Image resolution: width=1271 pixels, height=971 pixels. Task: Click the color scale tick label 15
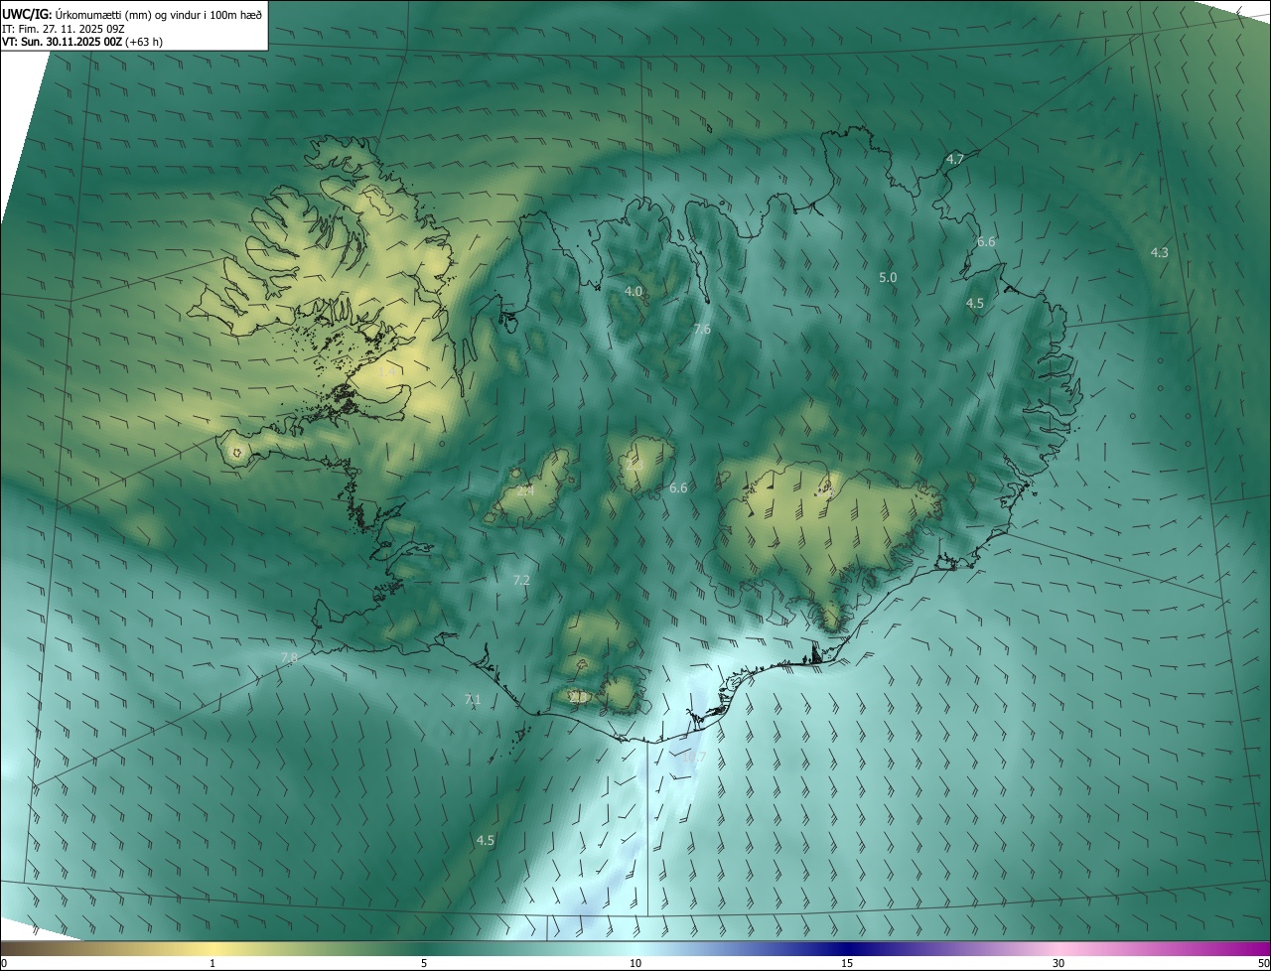(847, 963)
